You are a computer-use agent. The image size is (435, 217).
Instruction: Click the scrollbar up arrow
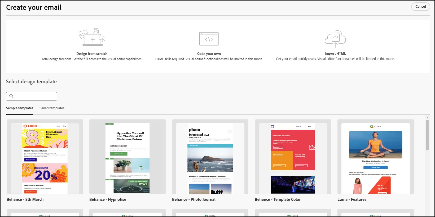(427, 117)
